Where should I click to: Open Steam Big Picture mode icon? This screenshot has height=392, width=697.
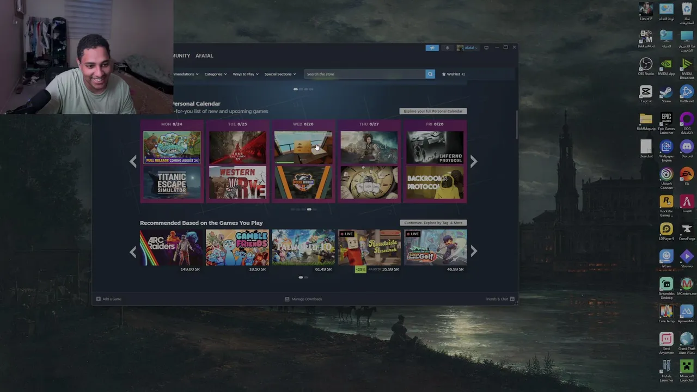click(x=486, y=48)
